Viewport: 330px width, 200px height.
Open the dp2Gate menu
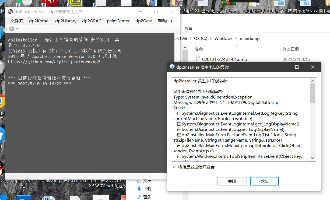(x=144, y=21)
